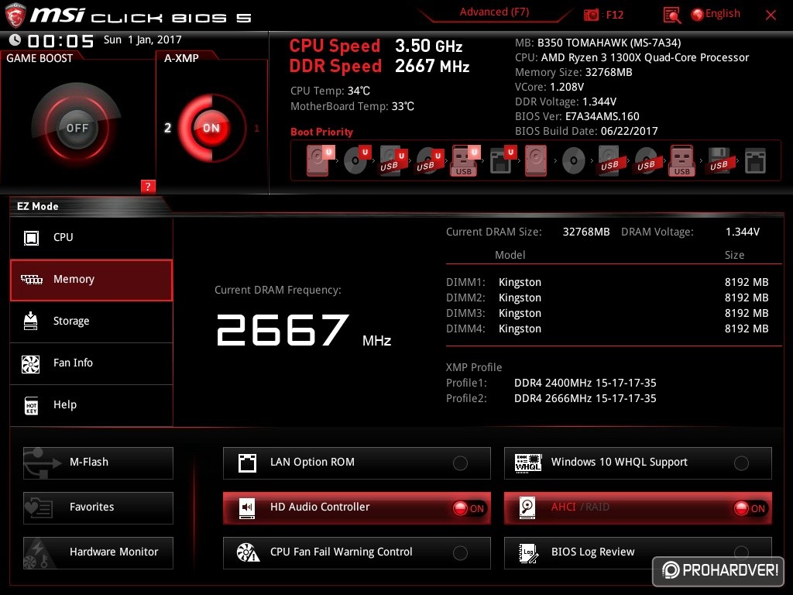The height and width of the screenshot is (595, 793).
Task: Click the red question mark help badge
Action: pos(148,186)
